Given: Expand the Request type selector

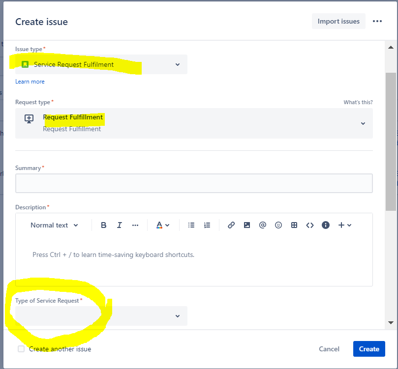Looking at the screenshot, I should tap(194, 123).
